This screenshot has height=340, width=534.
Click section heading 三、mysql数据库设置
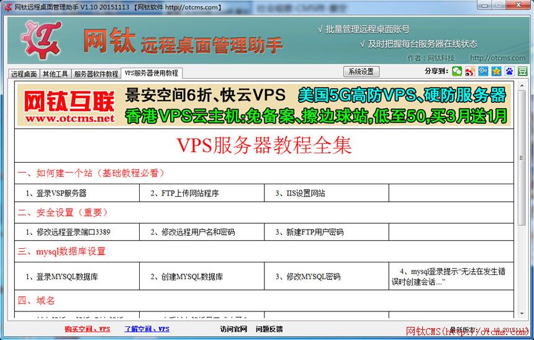click(x=61, y=251)
